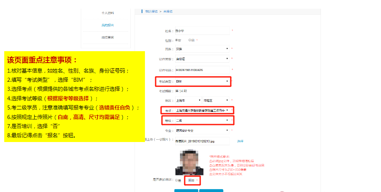Click the 姓名 name input field

pyautogui.click(x=202, y=31)
